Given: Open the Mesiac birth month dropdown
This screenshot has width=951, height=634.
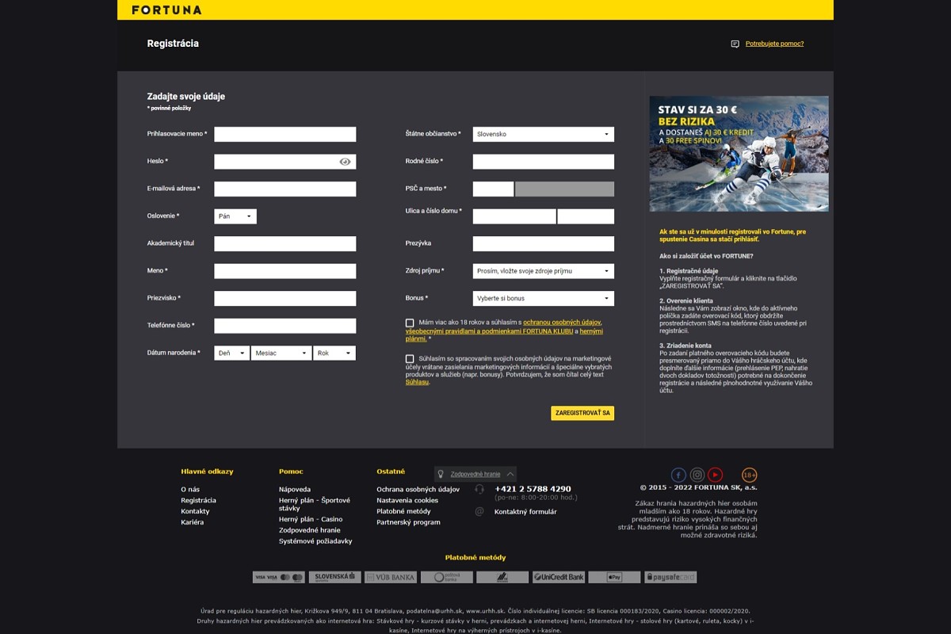Looking at the screenshot, I should pos(281,353).
